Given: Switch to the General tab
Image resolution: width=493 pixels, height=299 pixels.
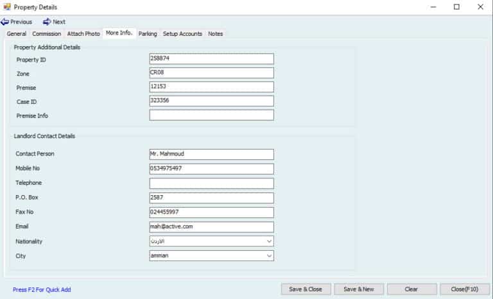Looking at the screenshot, I should pos(17,34).
